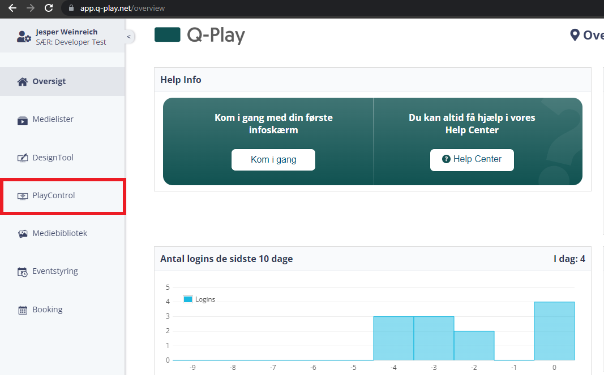Open the Oversigt menu item
The width and height of the screenshot is (604, 375).
point(62,81)
